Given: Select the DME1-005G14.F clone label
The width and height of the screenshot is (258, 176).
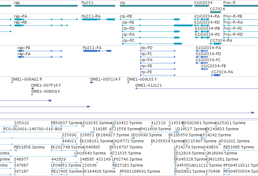Looking at the screenshot, I should coord(106,80).
